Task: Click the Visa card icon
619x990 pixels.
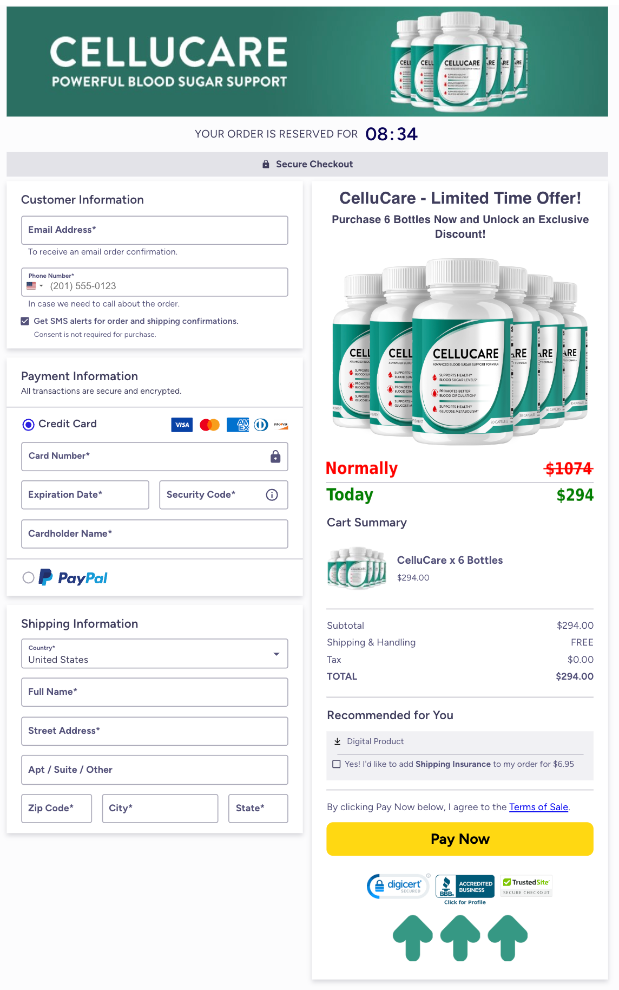Action: pos(182,425)
